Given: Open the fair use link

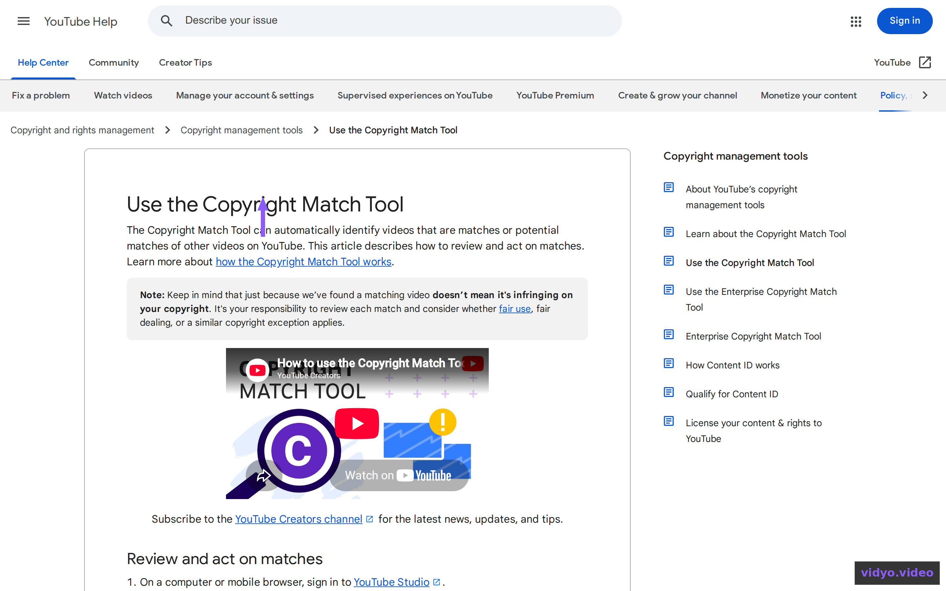Looking at the screenshot, I should tap(514, 309).
